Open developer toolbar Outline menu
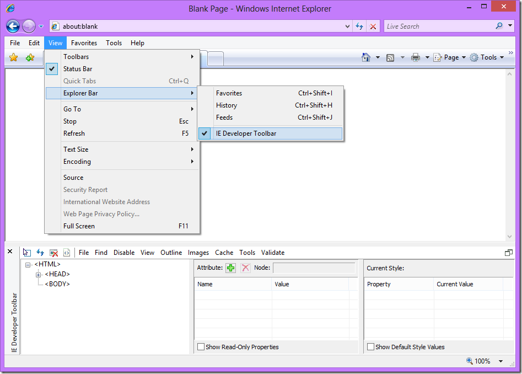Viewport: 522px width, 374px height. 171,253
